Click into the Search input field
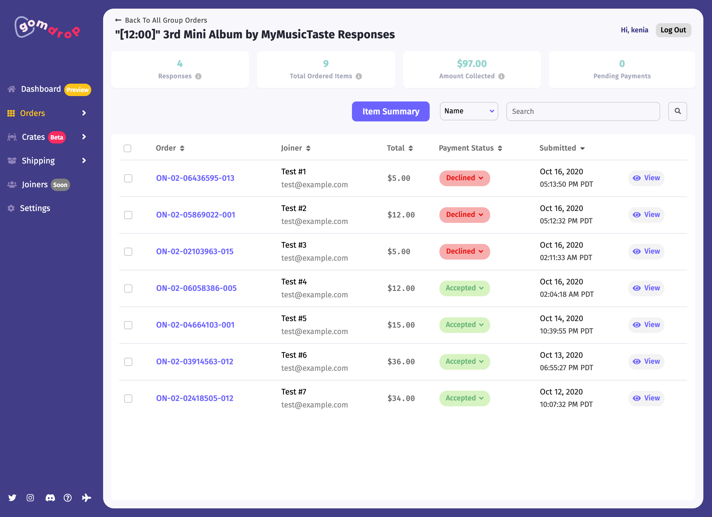 583,111
